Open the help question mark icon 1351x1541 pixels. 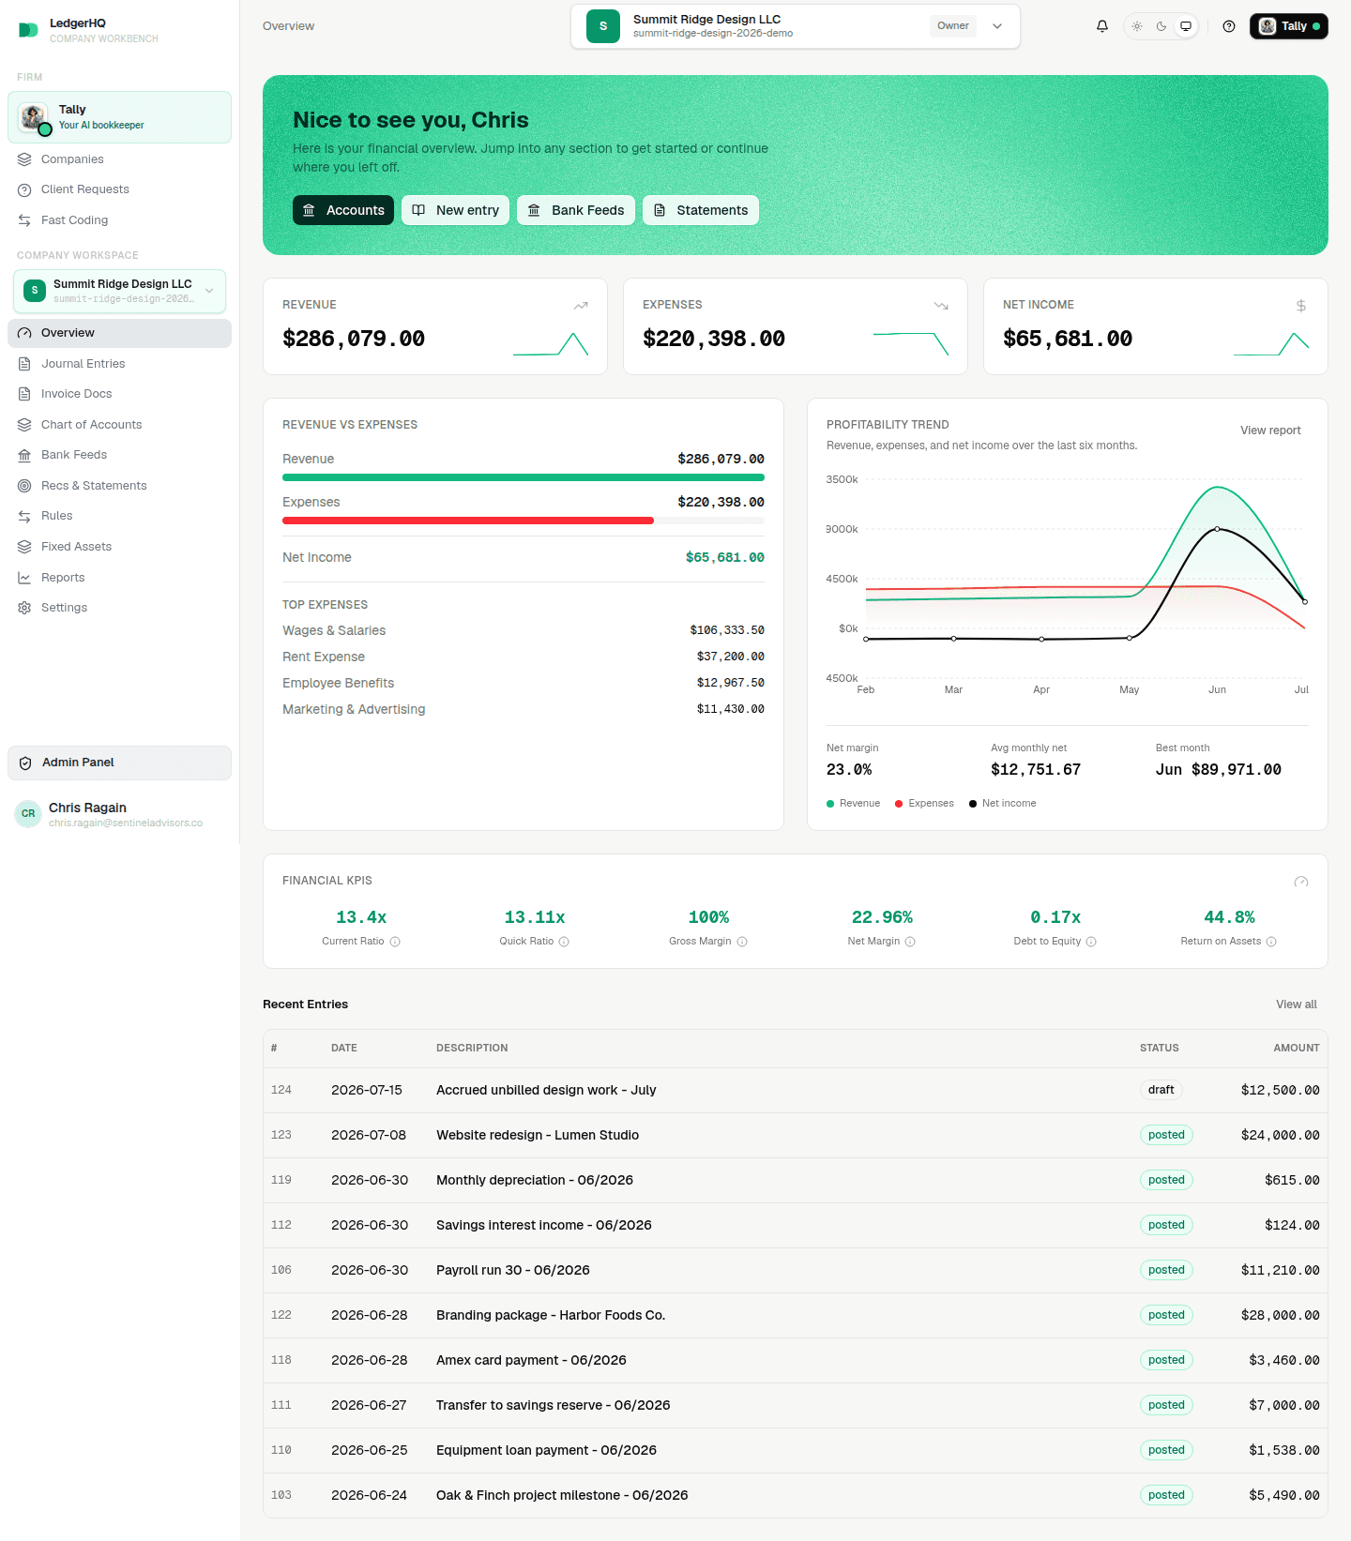[1229, 26]
